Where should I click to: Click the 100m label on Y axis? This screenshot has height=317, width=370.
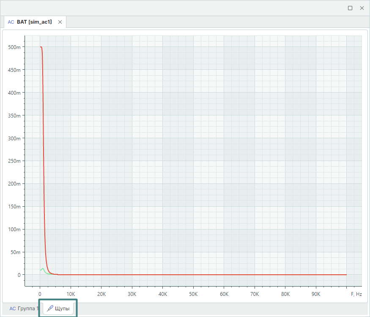coord(14,230)
